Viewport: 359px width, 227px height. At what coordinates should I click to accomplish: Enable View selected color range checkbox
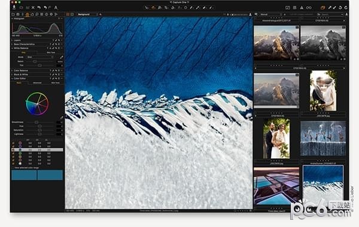pyautogui.click(x=13, y=168)
